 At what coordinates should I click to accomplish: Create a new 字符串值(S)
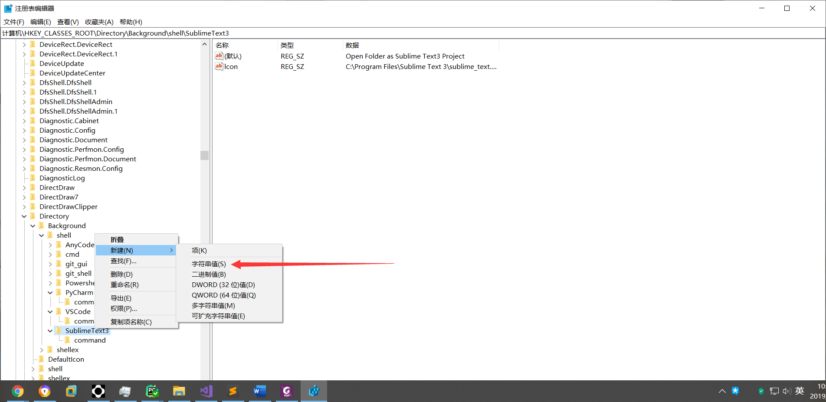[x=229, y=264]
